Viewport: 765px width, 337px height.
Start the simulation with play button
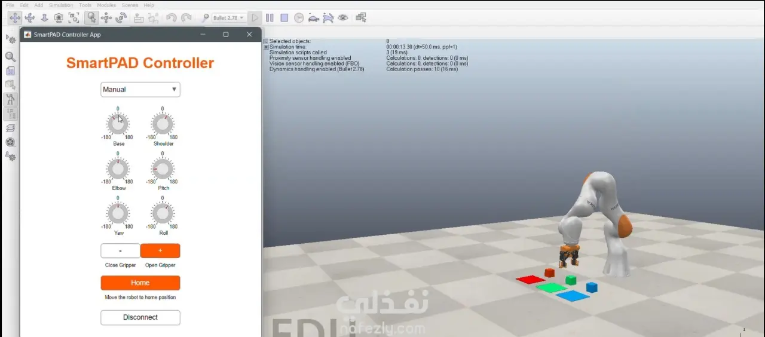click(255, 18)
